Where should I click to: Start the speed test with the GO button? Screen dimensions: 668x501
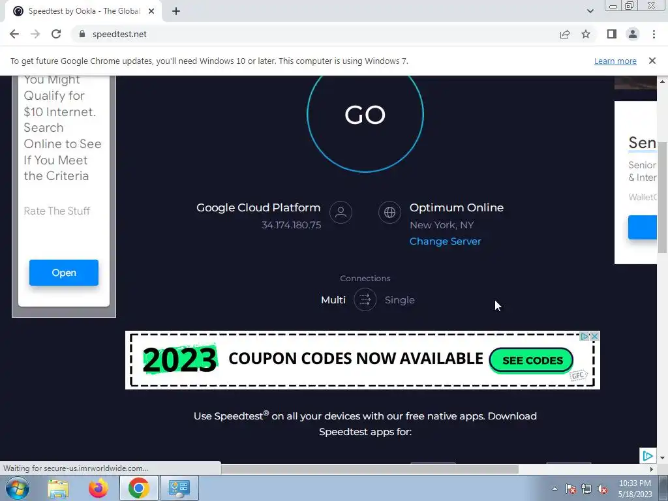365,115
